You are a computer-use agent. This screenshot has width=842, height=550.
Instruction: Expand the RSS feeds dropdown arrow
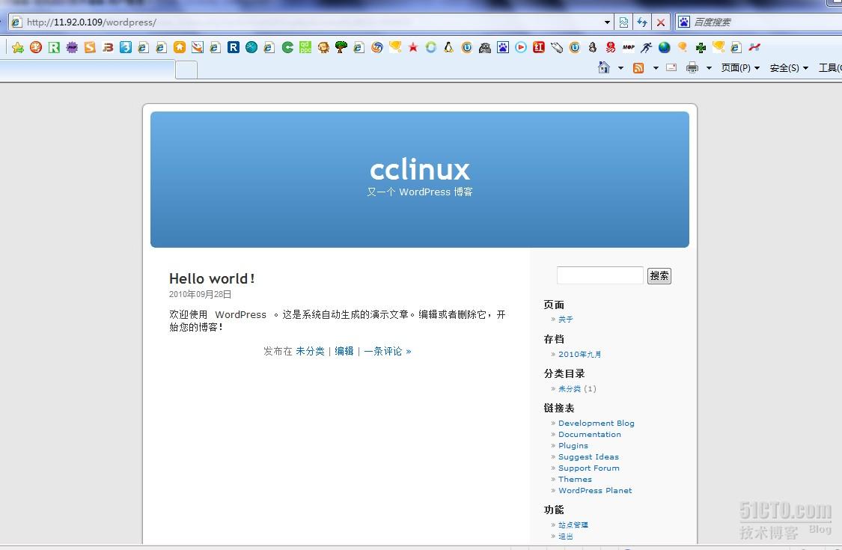click(x=656, y=67)
